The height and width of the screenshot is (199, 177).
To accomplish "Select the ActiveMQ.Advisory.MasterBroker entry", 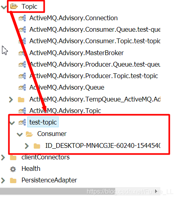I will (x=76, y=53).
